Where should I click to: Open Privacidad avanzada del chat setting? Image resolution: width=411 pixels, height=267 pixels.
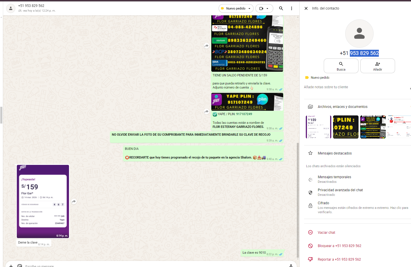click(x=340, y=192)
